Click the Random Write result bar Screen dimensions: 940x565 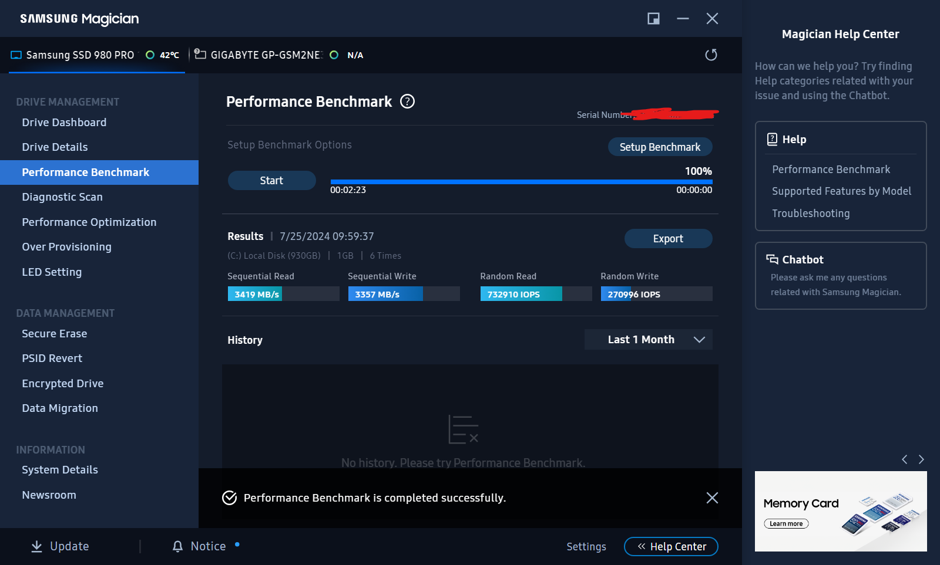656,294
